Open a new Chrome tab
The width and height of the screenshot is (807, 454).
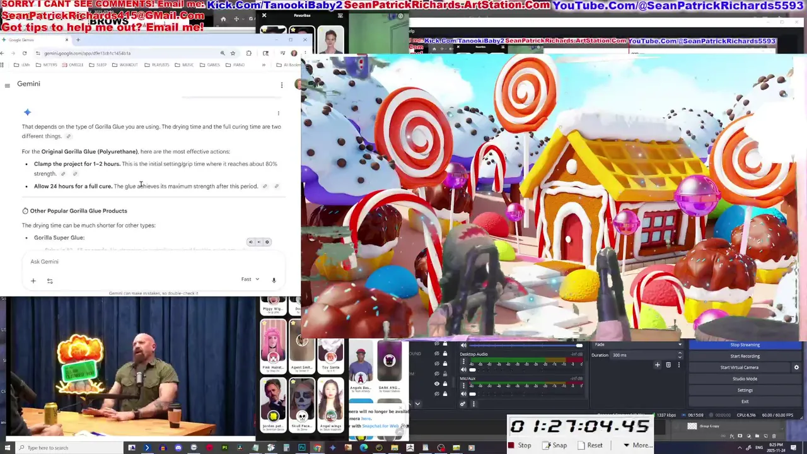[x=78, y=40]
